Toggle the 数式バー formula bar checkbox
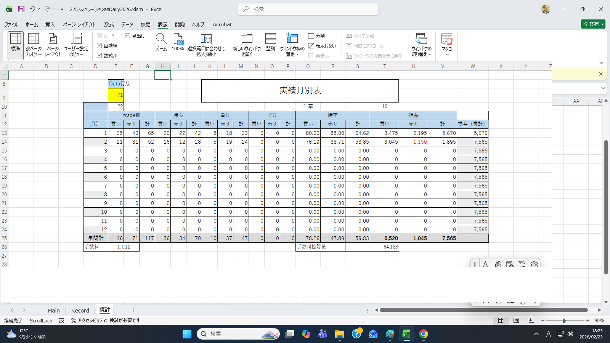 pos(100,56)
